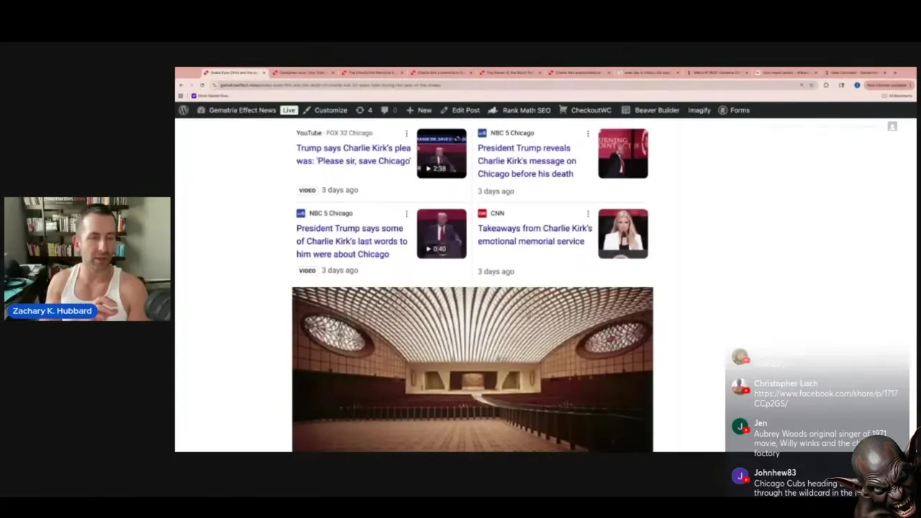Click the pencil icon beside Edit Post
921x518 pixels.
tap(444, 110)
